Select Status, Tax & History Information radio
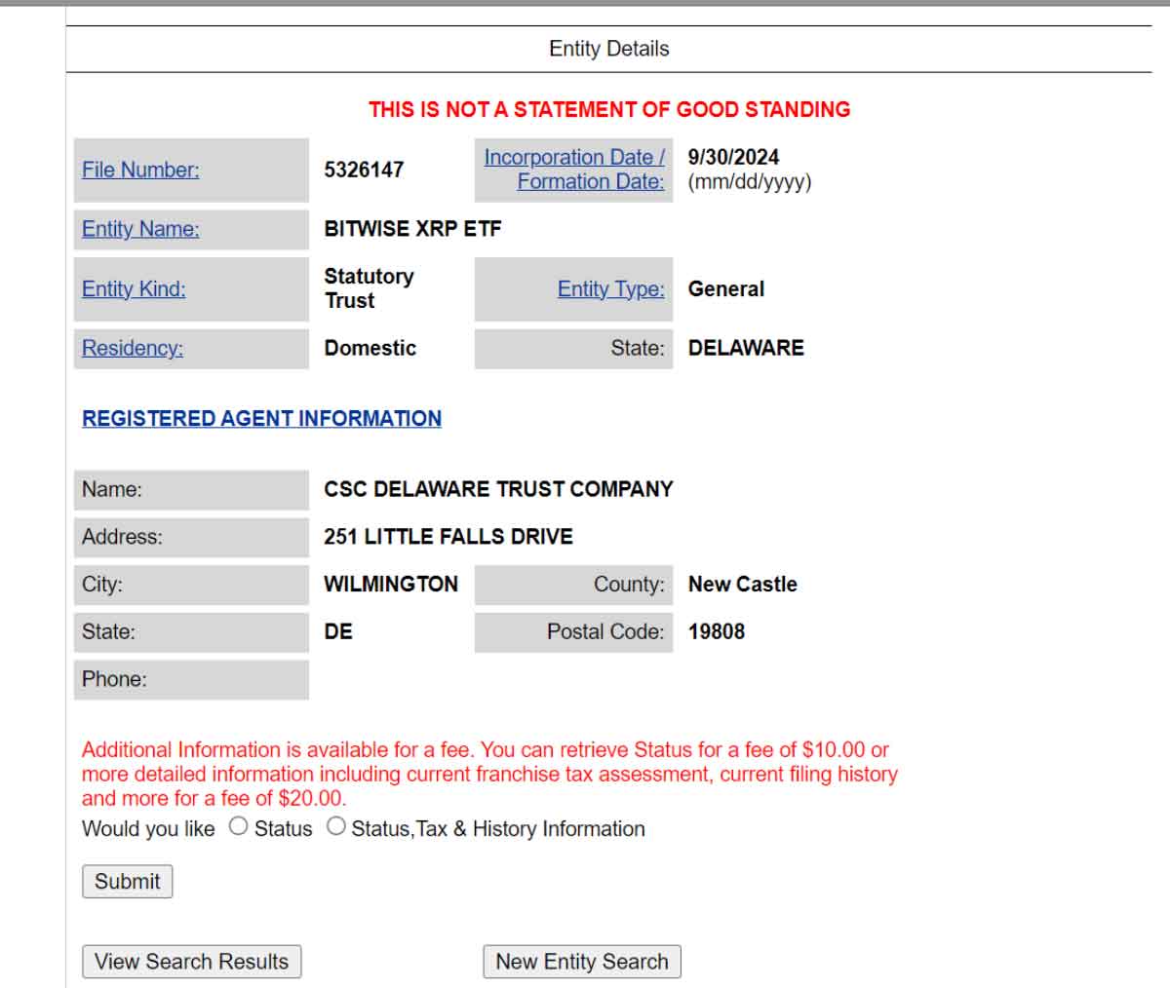Screen dimensions: 1170x988 coord(335,826)
